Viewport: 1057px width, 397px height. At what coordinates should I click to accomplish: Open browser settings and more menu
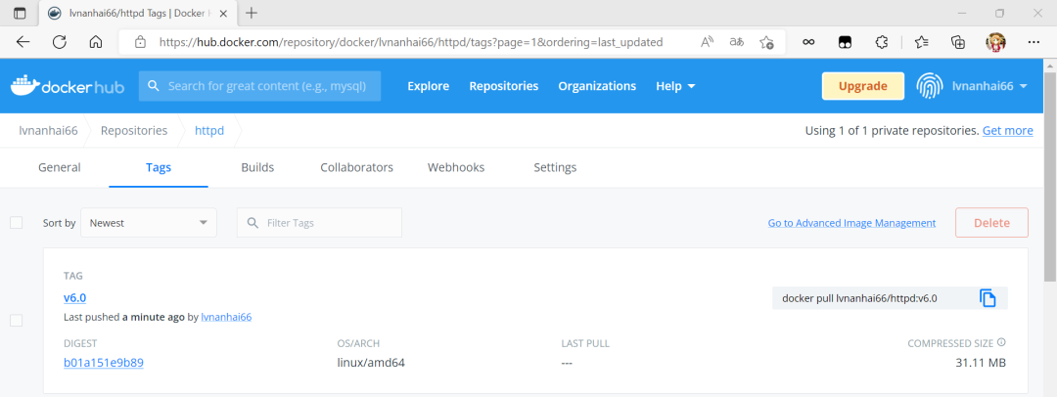1034,42
